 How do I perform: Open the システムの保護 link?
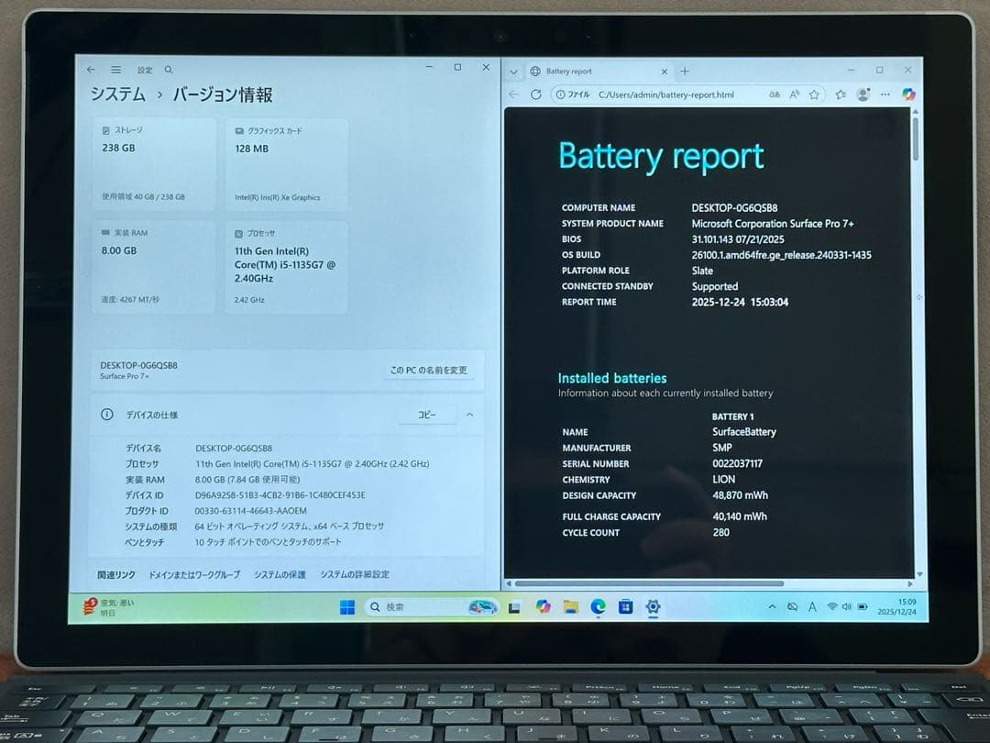click(x=280, y=573)
